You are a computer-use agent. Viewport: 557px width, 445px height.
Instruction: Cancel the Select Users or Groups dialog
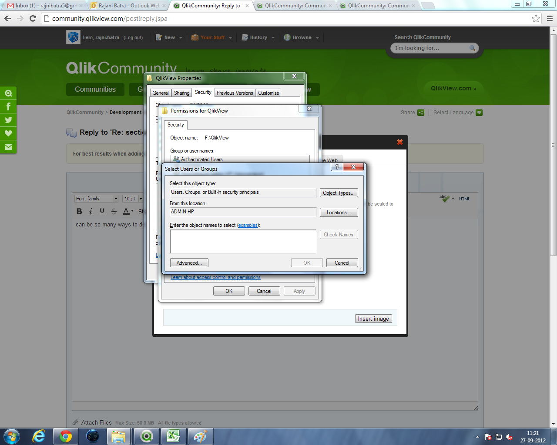342,263
